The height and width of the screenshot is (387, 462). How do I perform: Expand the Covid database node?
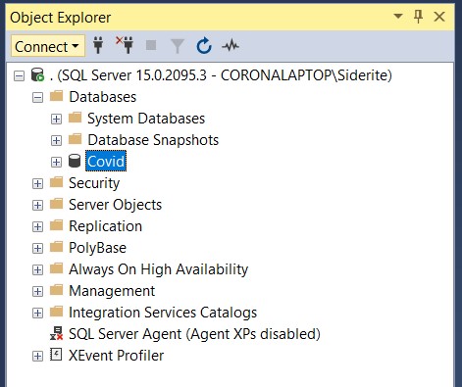[56, 163]
